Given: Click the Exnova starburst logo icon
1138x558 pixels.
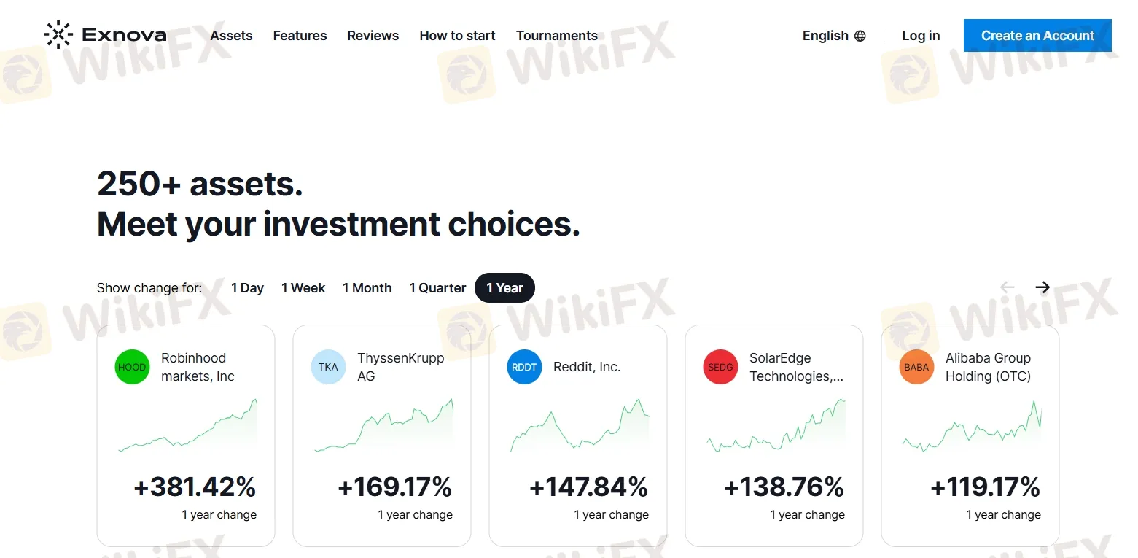Looking at the screenshot, I should point(58,35).
